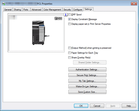Image resolution: width=139 pixels, height=111 pixels.
Task: Toggle Output Method when printing is preserved
Action: coord(69,48)
